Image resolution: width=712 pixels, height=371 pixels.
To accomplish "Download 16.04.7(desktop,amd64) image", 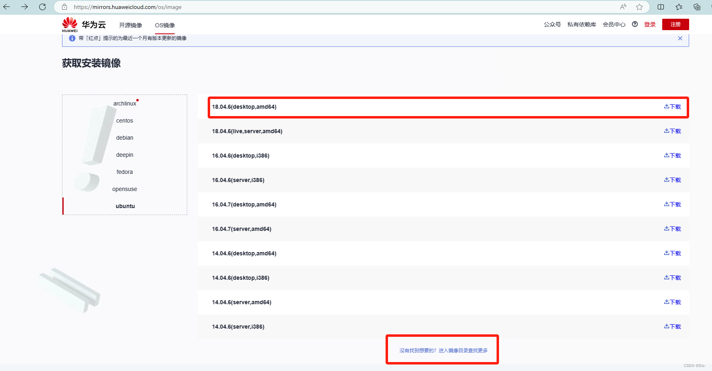I will (672, 204).
